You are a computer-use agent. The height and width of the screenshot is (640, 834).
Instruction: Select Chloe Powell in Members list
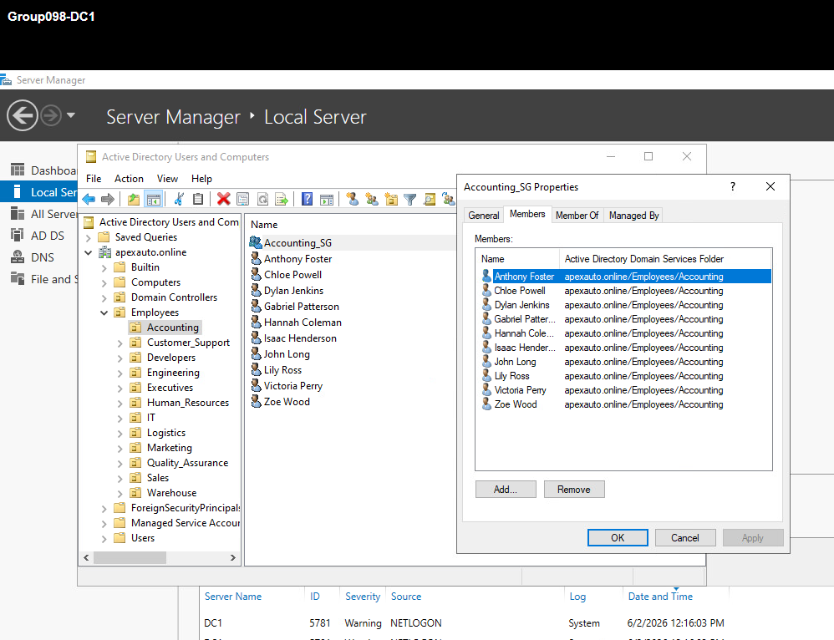[x=519, y=291]
